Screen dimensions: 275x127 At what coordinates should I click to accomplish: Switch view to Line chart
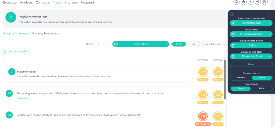(x=193, y=44)
